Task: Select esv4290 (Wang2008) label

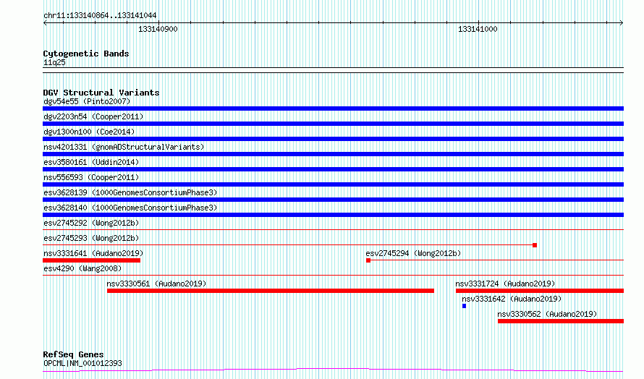Action: (x=82, y=268)
